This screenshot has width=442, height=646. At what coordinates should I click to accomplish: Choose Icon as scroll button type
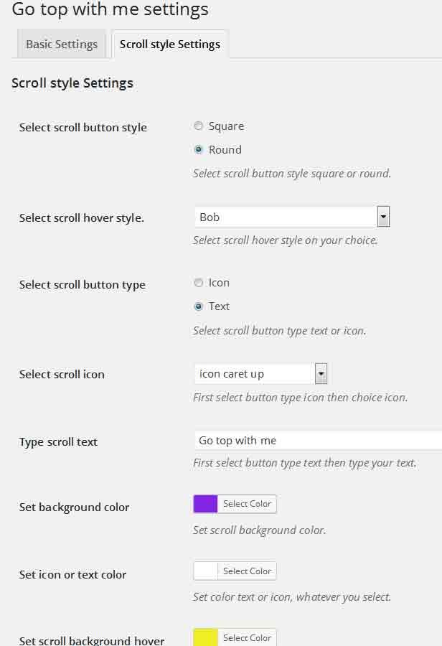(x=199, y=283)
